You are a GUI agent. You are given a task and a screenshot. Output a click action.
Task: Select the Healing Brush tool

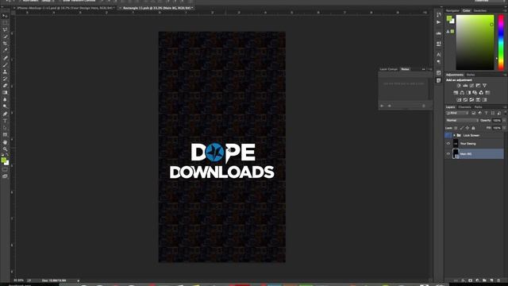pos(5,58)
